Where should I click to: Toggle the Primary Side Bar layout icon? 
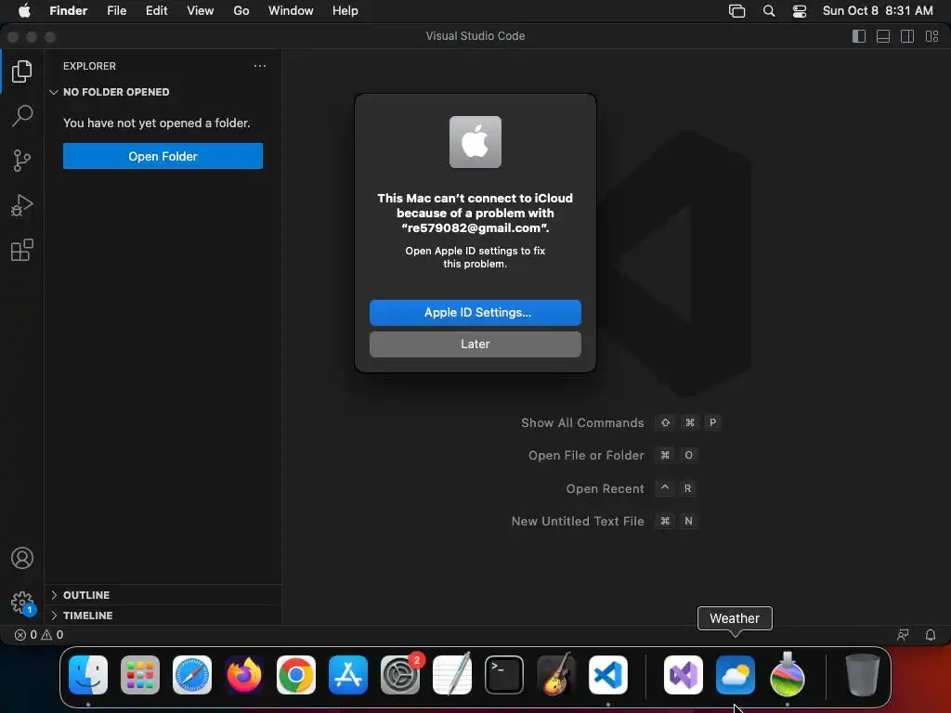tap(859, 36)
